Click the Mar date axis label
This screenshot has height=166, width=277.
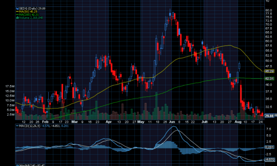tap(75, 122)
